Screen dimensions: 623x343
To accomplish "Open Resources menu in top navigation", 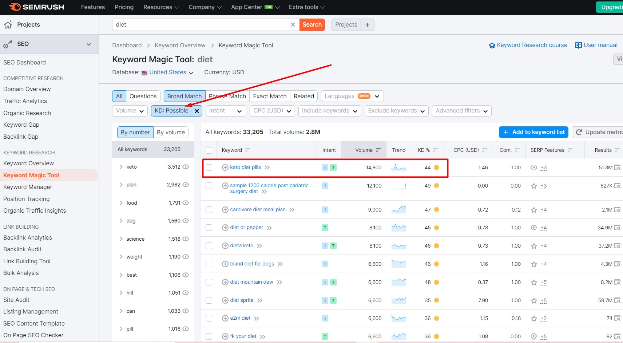I will (x=161, y=7).
